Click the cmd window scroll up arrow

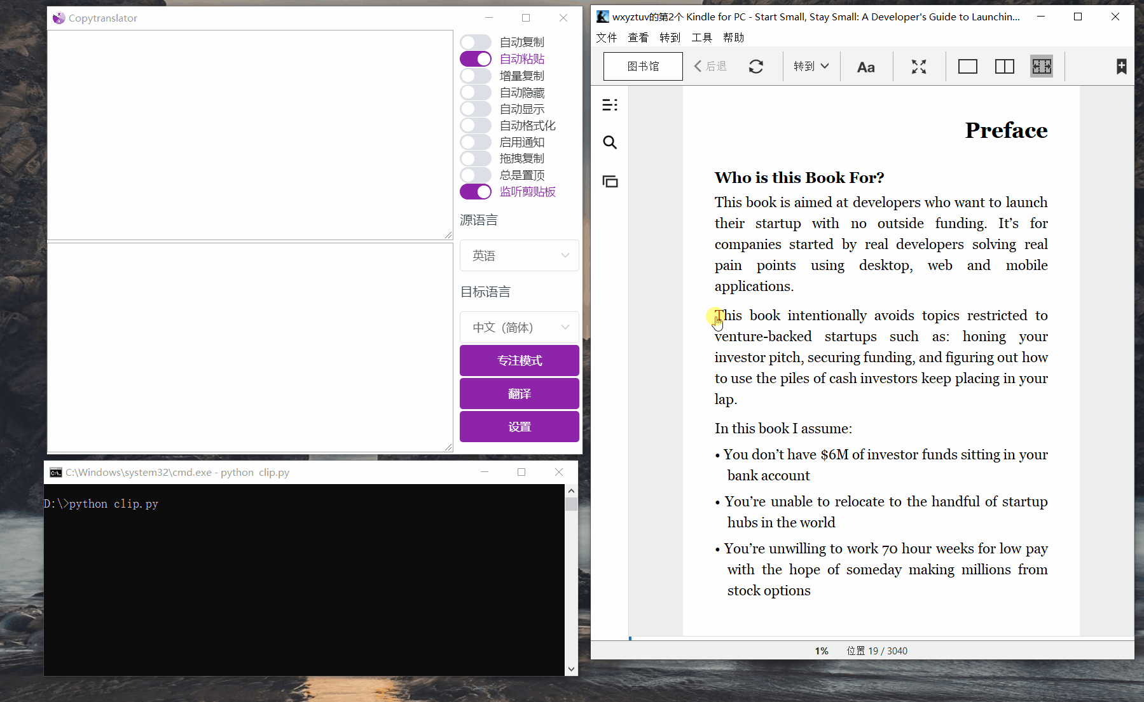click(x=571, y=490)
